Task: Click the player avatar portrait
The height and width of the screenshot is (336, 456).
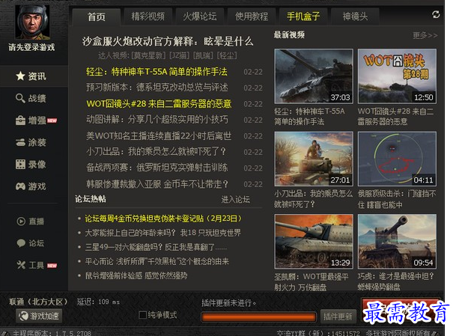Action: [x=32, y=22]
